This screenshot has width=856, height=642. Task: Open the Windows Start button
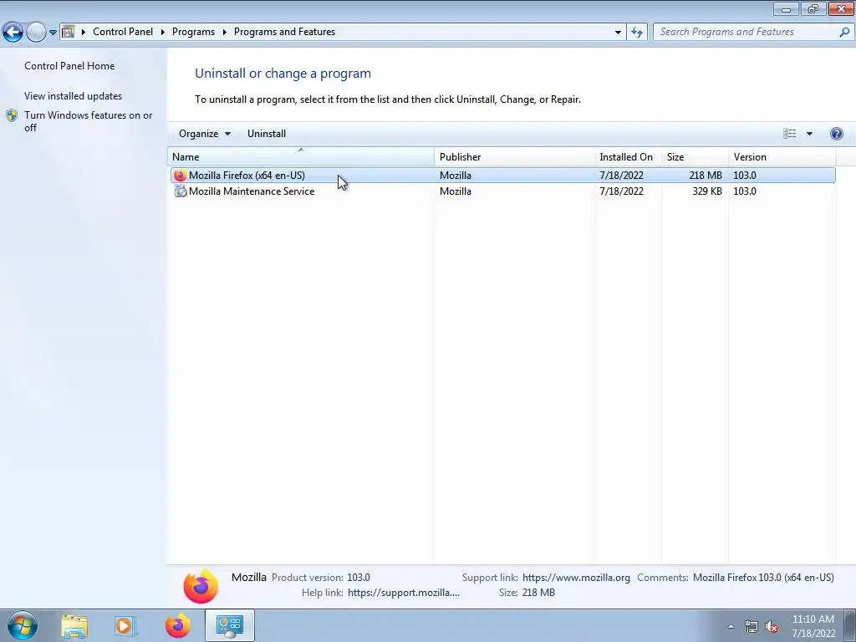[x=23, y=625]
